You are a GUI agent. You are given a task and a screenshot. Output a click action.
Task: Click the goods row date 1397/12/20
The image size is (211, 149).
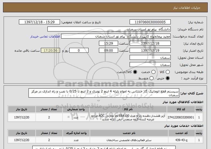[x=22, y=117]
